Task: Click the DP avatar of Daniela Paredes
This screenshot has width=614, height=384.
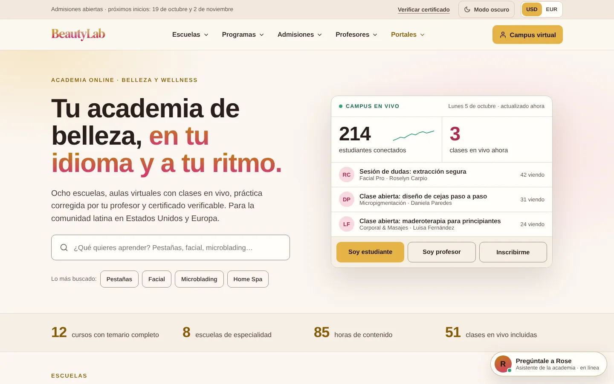Action: pos(347,200)
